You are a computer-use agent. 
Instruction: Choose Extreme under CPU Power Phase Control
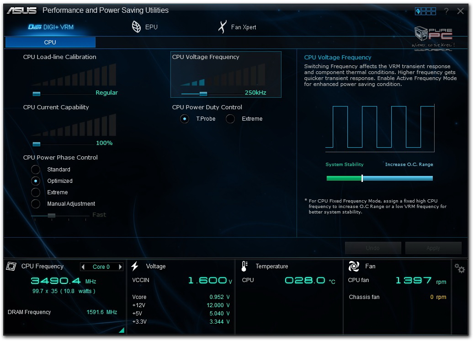(x=36, y=192)
